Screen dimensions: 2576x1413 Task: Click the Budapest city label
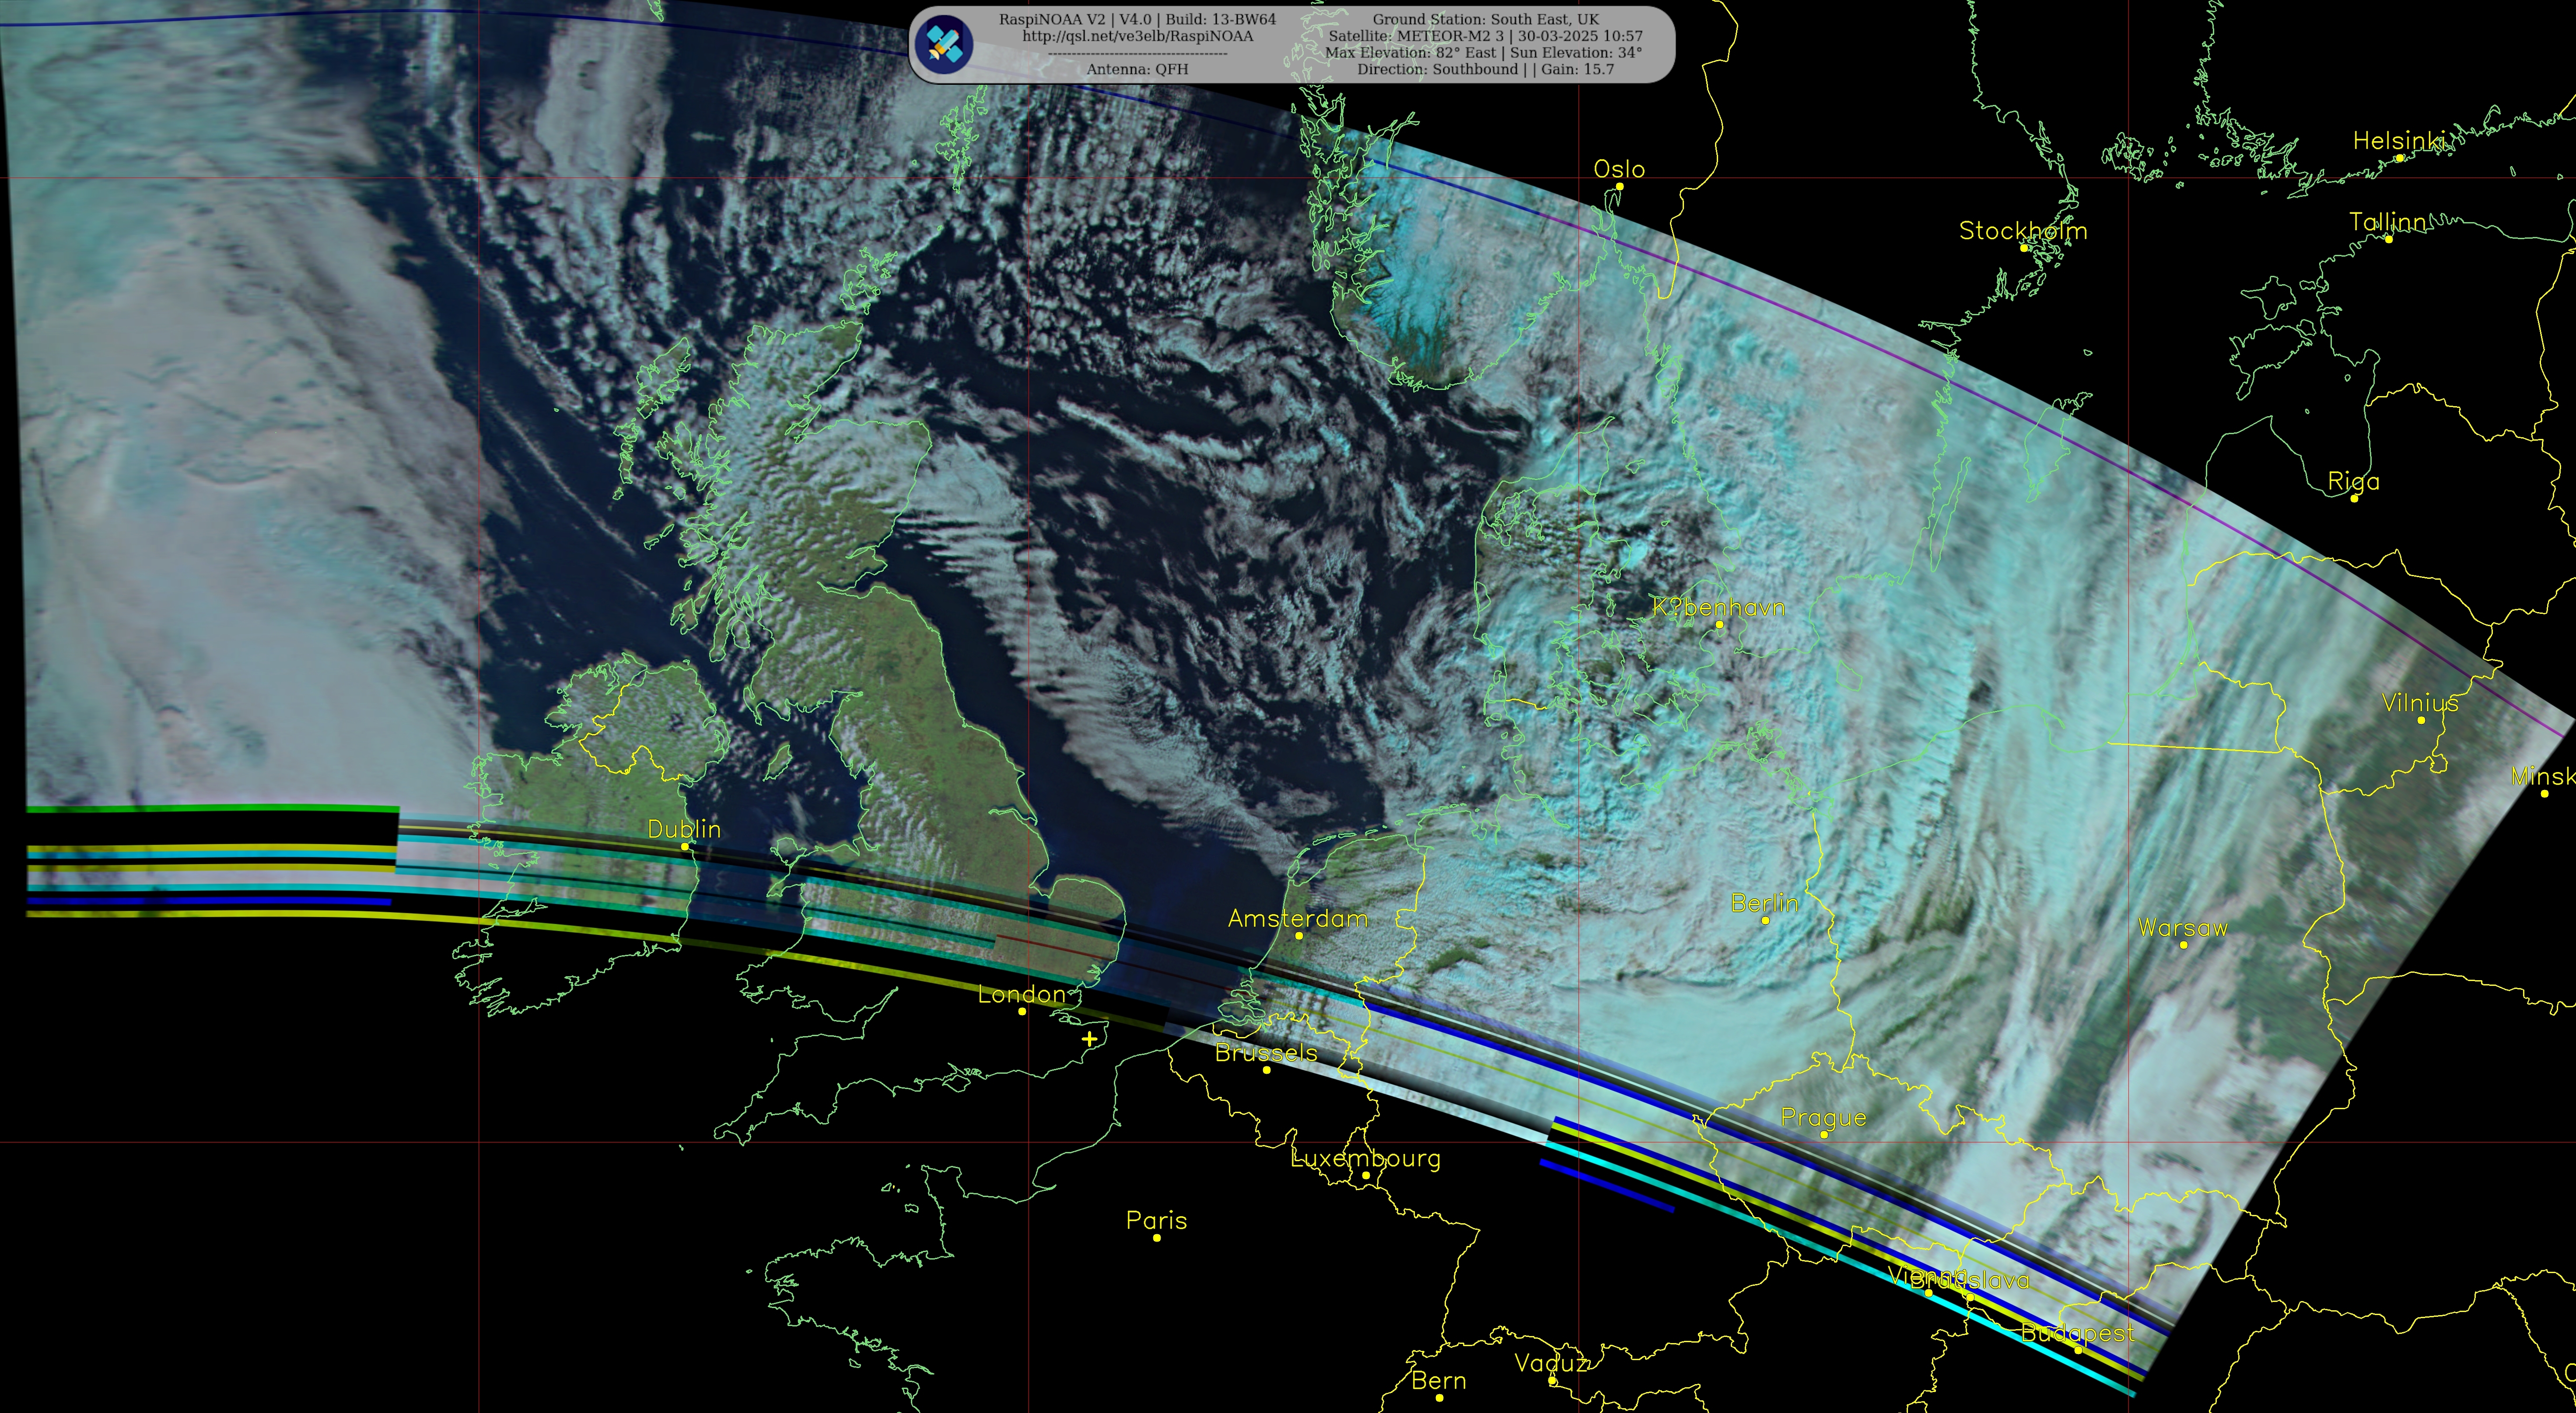[x=2078, y=1333]
